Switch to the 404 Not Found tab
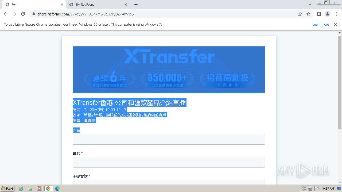Screen dimensions: 342x192 point(98,5)
